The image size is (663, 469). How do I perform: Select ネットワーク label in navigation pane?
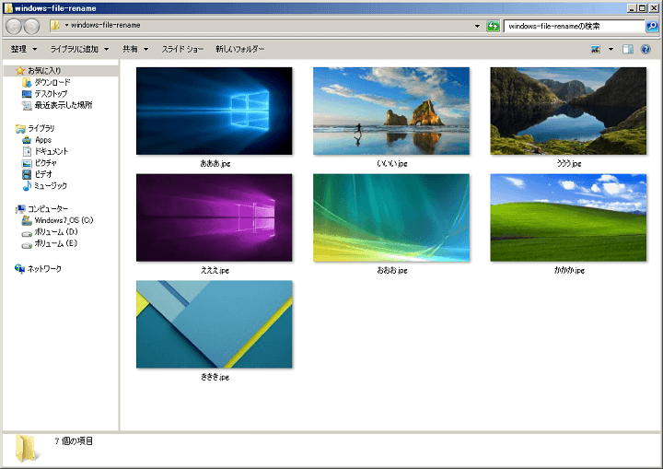point(44,269)
